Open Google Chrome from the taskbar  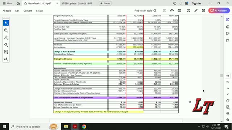click(x=84, y=126)
